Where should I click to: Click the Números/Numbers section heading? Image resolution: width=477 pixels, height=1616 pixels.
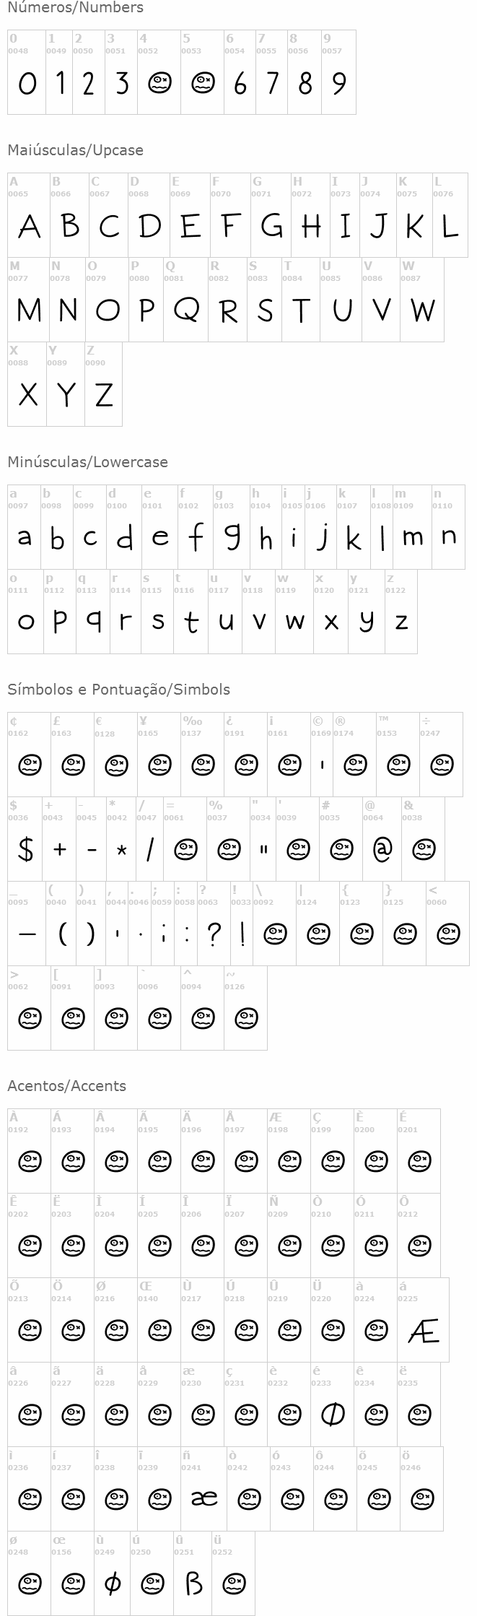(x=75, y=8)
